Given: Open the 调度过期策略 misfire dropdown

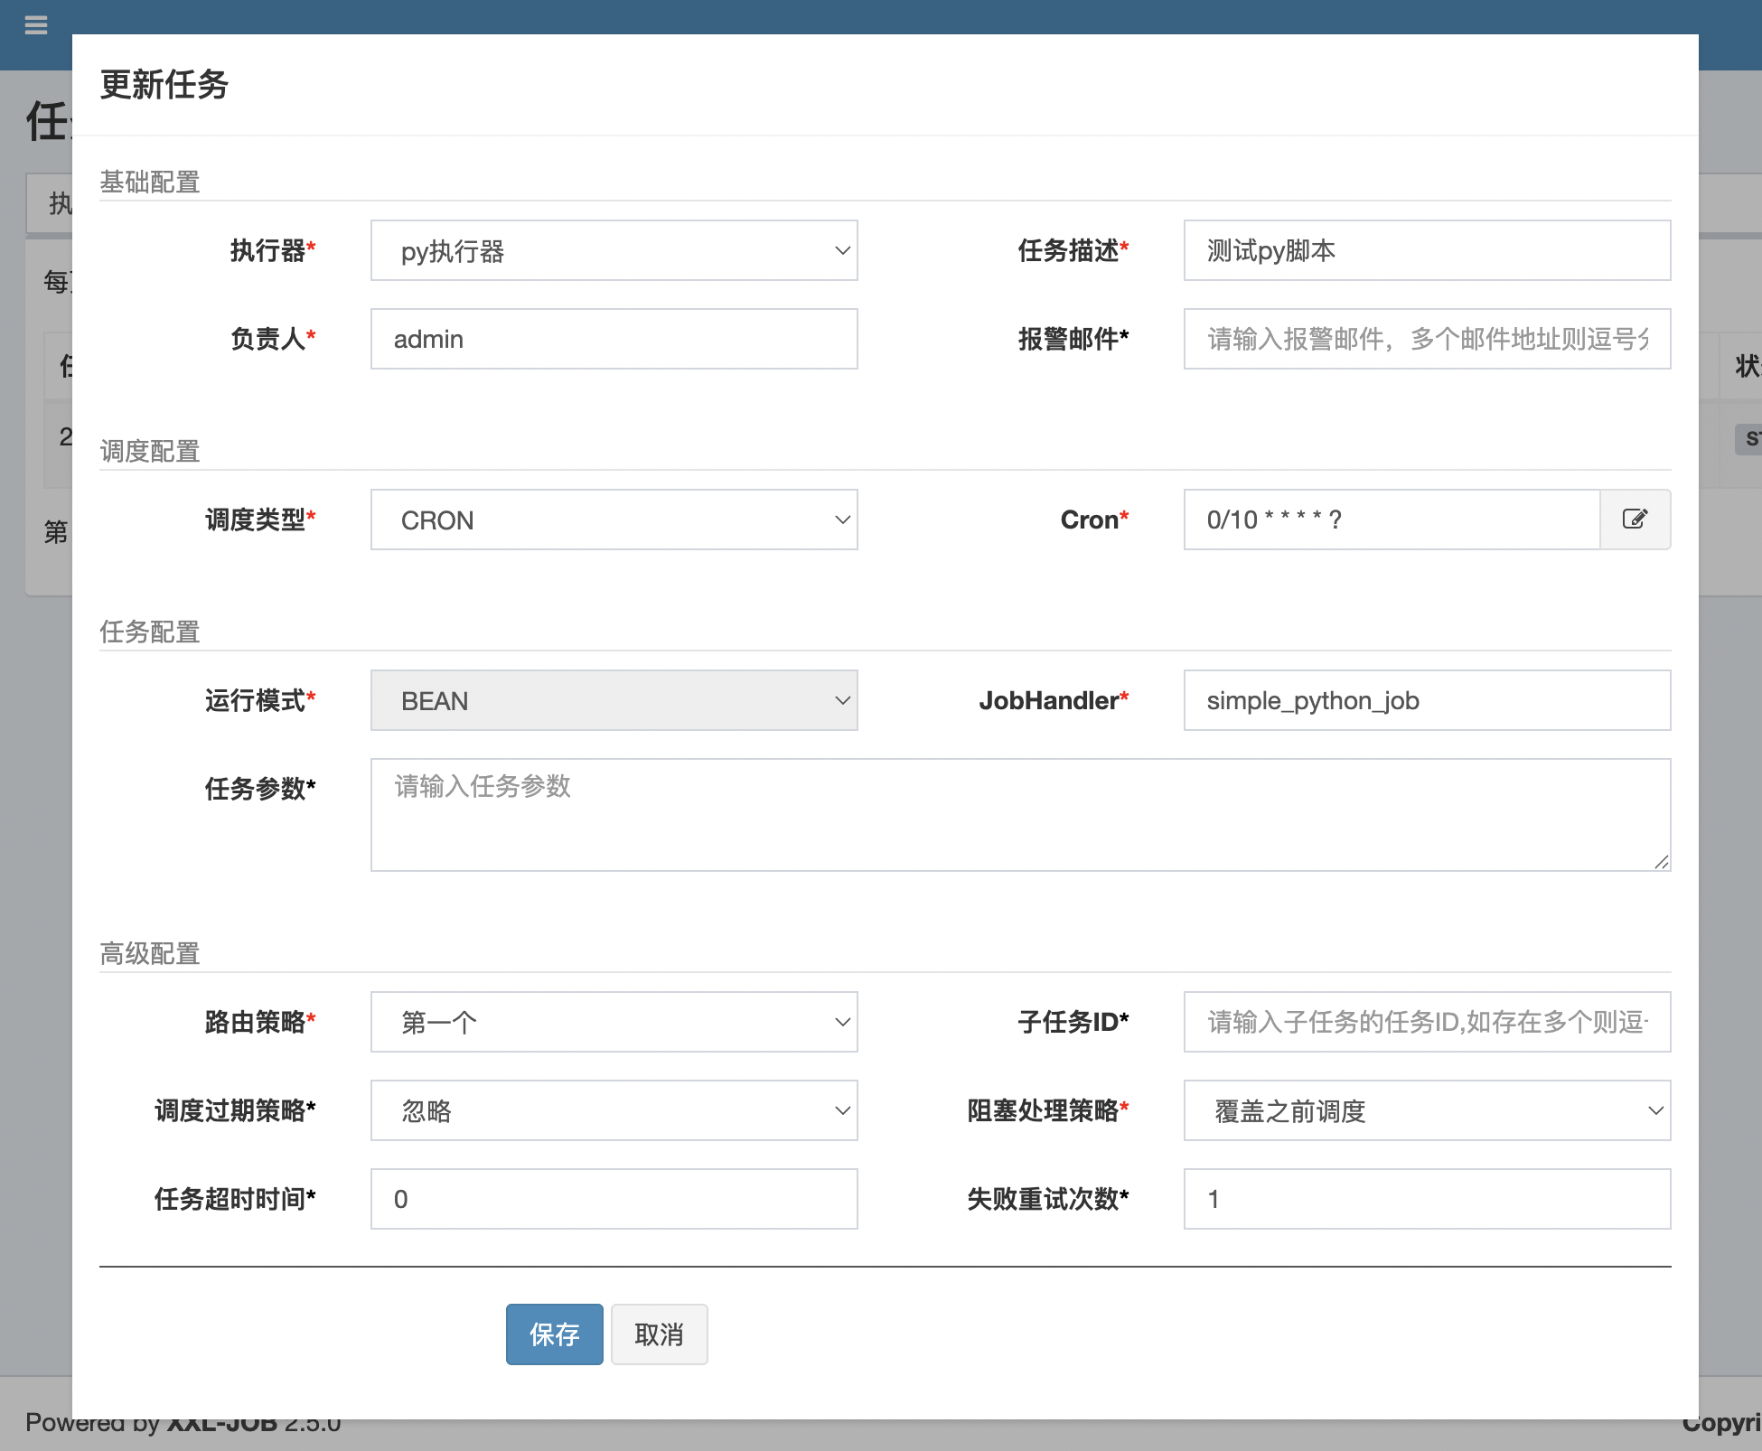Looking at the screenshot, I should pyautogui.click(x=614, y=1110).
